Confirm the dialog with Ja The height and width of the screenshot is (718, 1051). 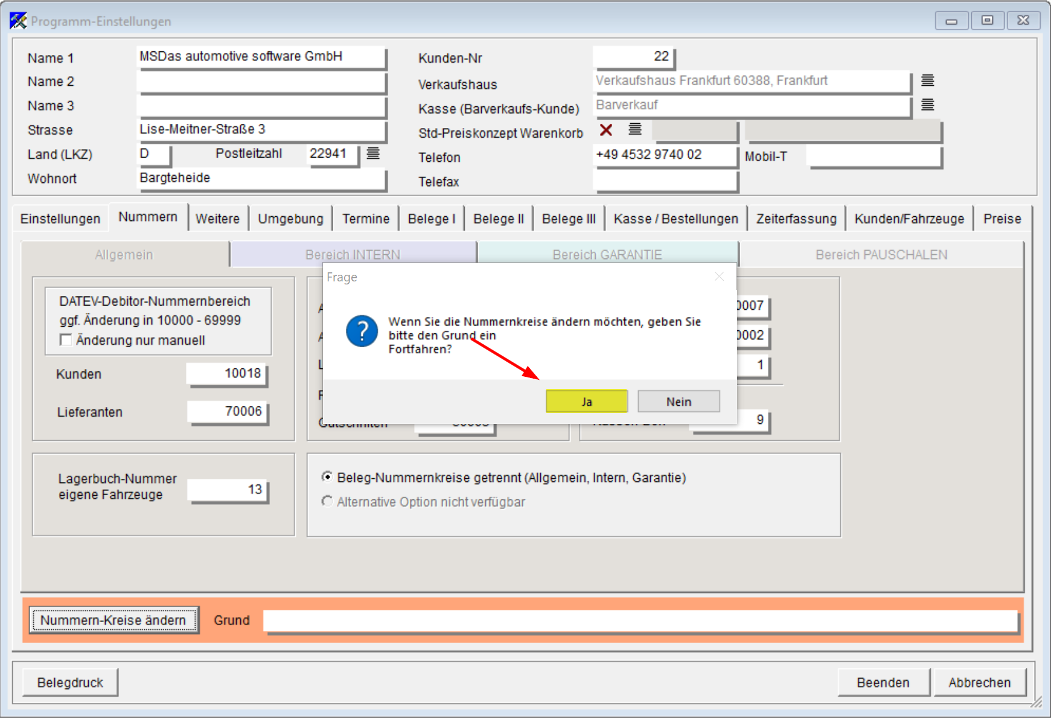click(x=587, y=402)
